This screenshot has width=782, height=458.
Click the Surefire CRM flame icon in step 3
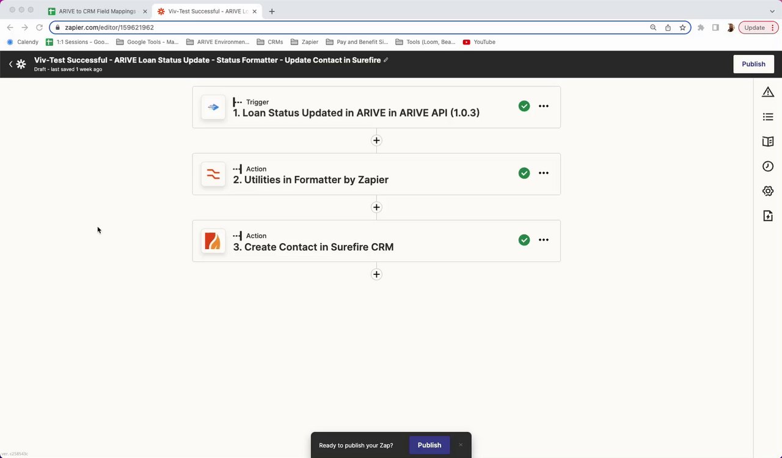(x=213, y=241)
